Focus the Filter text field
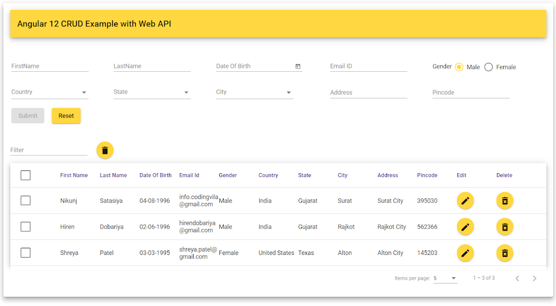 pos(49,150)
